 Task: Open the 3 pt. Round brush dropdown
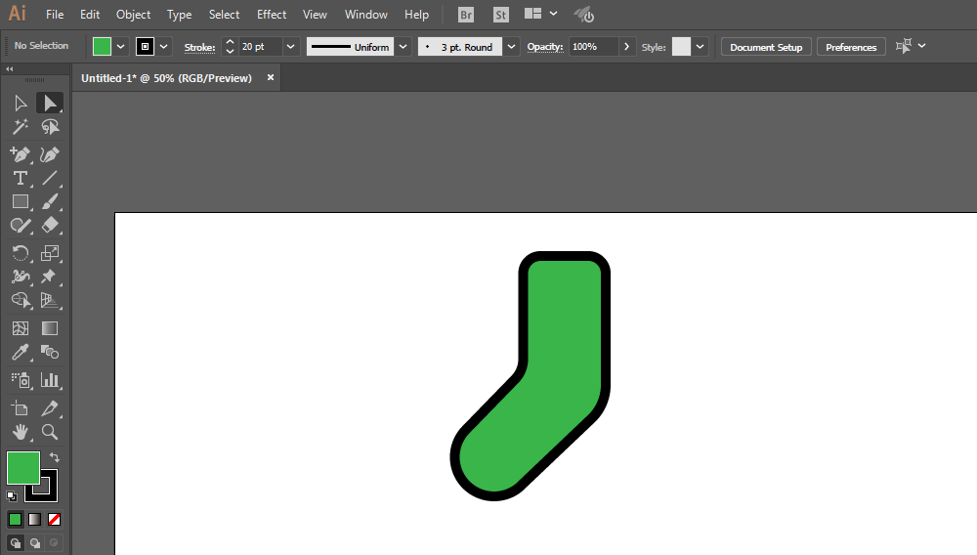pos(511,47)
